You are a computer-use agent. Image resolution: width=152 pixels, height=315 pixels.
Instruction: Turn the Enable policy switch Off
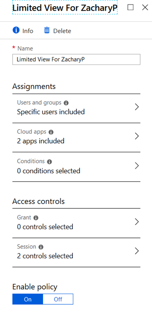pos(58,299)
